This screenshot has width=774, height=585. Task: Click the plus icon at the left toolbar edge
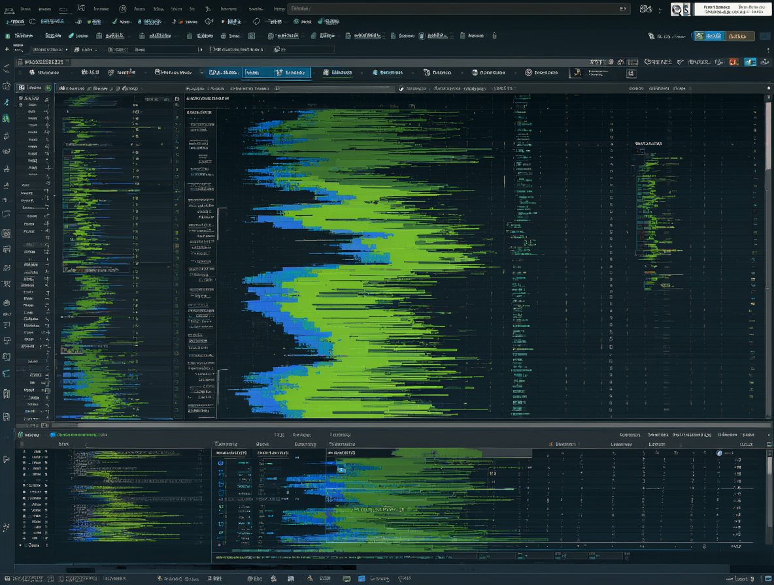(7, 49)
